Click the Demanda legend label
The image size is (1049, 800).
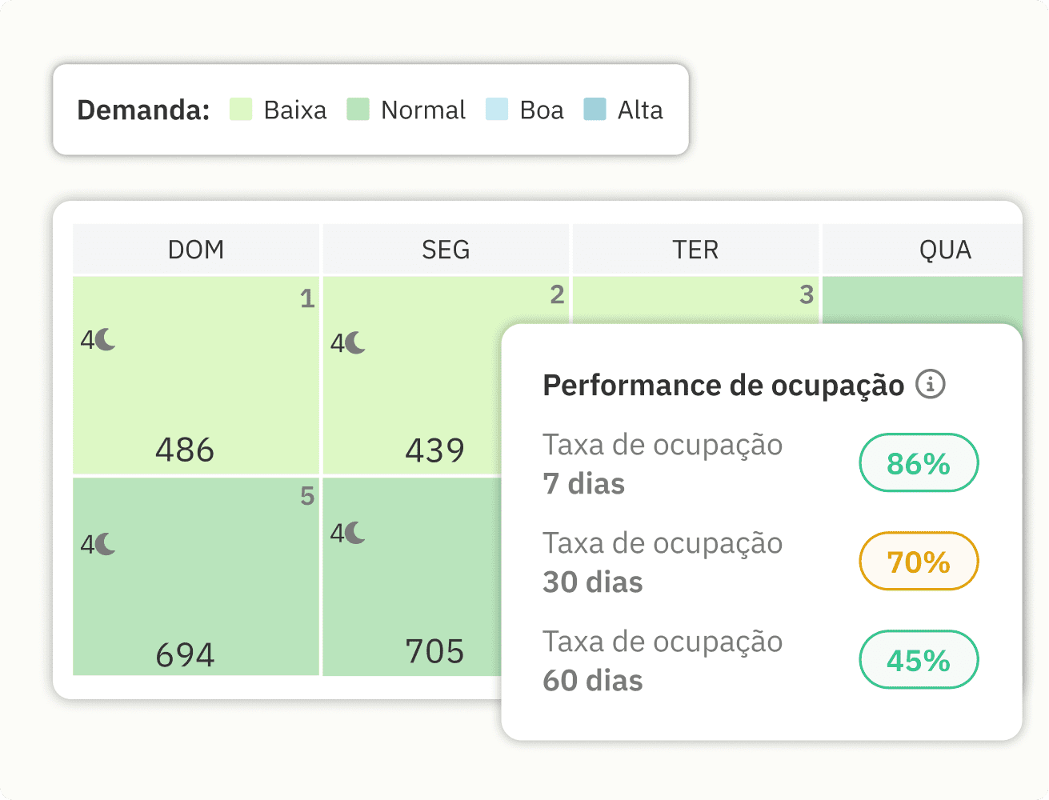142,109
